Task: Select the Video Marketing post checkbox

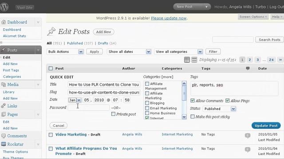Action: [51, 135]
